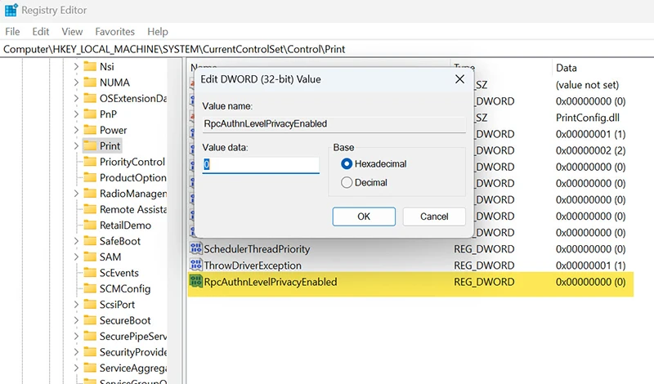Select the SchedulerThreadPriority value name

pos(257,249)
